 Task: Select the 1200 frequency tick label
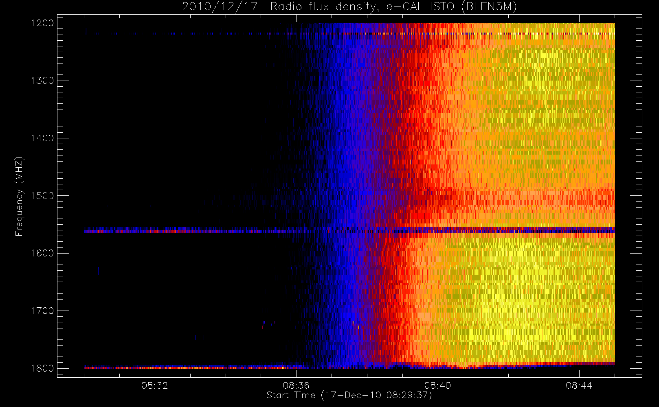pyautogui.click(x=42, y=23)
